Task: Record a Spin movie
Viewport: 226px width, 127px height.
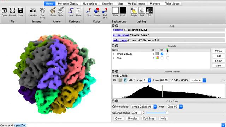Action: tap(42, 11)
